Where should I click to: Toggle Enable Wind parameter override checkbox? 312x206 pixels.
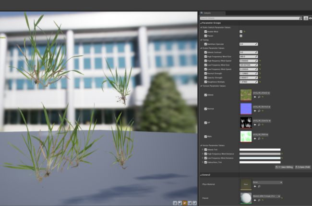(x=205, y=32)
